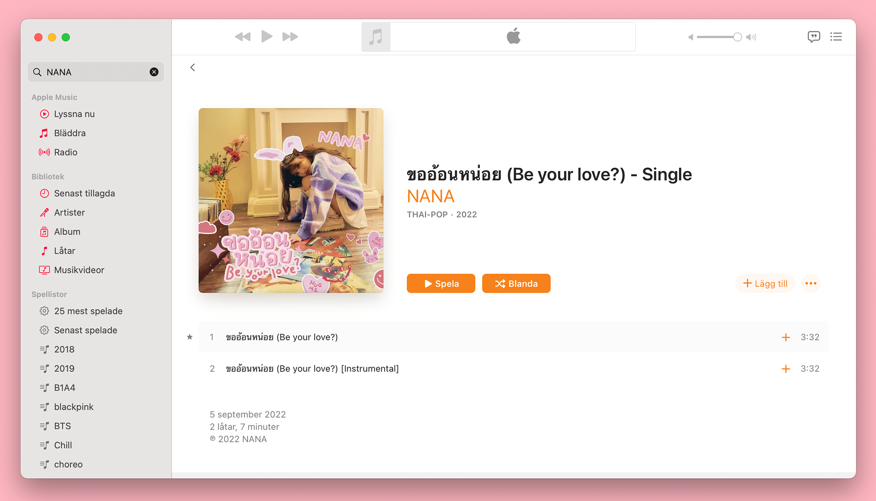Screen dimensions: 876x501
Task: Go back with the chevron arrow
Action: tap(193, 67)
